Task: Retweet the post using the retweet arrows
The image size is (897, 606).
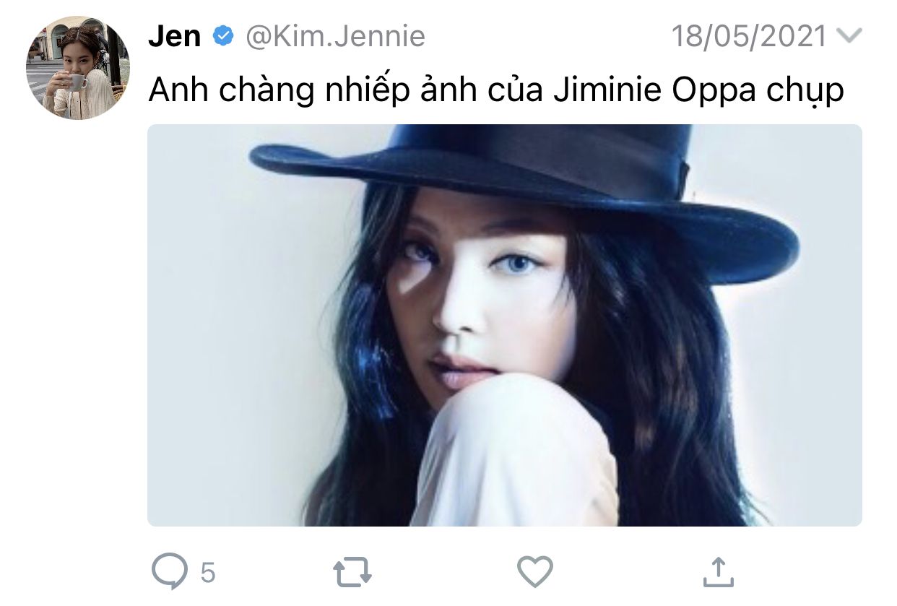Action: 352,572
